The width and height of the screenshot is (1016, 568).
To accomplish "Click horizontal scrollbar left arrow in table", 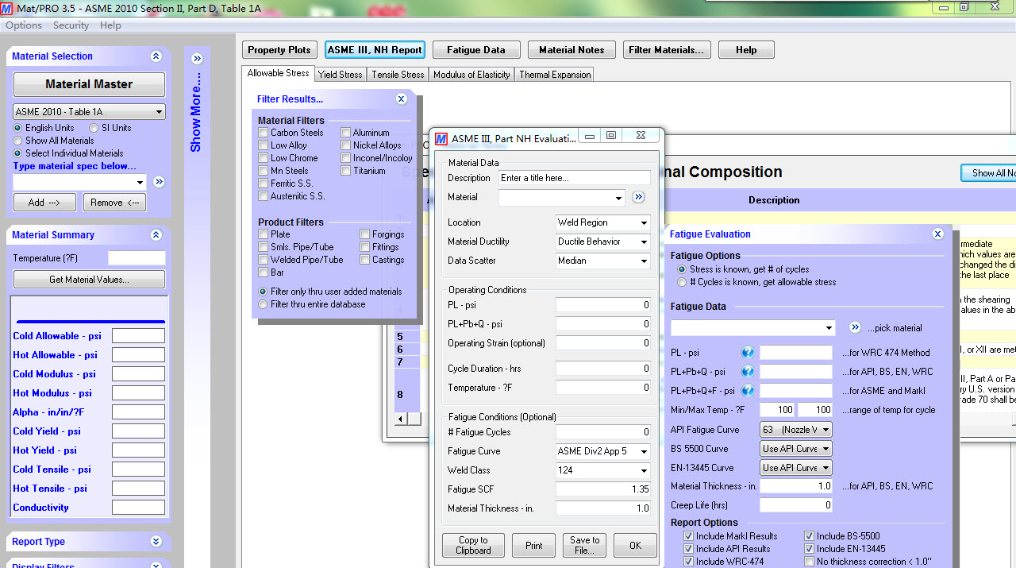I will click(401, 419).
